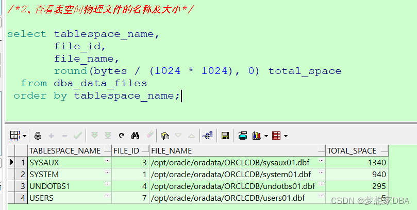Click the TABLESPACE_NAME header sort marker
This screenshot has height=210, width=417.
[x=108, y=149]
